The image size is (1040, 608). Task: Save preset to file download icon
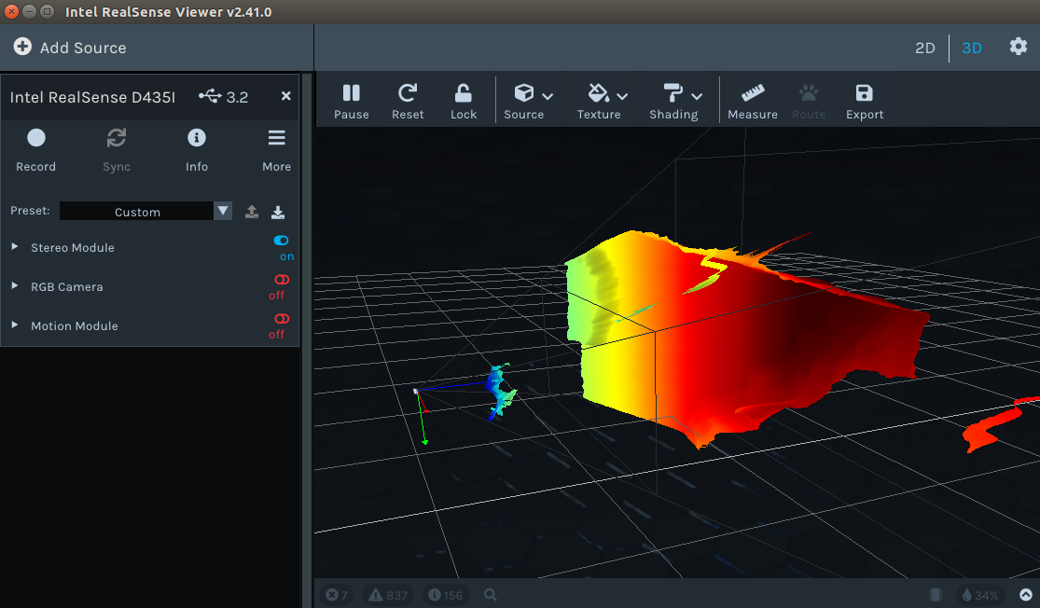coord(278,212)
